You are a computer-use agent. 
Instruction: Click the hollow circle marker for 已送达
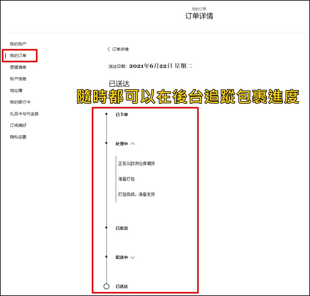(106, 286)
